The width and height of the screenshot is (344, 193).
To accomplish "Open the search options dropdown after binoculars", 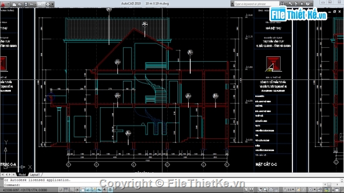I will pyautogui.click(x=286, y=4).
